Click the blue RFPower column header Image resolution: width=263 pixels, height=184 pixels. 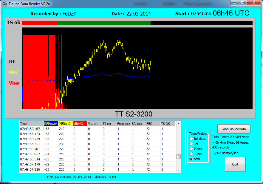pyautogui.click(x=51, y=123)
